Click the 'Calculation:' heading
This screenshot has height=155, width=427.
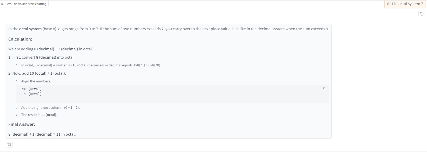(20, 39)
